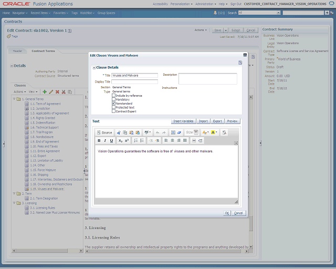Click help icon in Edit Clause dialog
The image size is (336, 269).
[x=240, y=63]
